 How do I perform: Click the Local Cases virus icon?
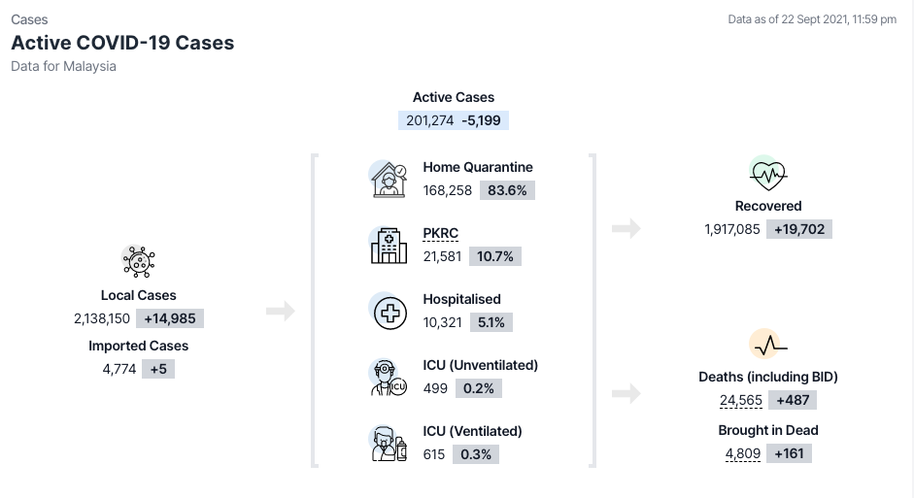[x=138, y=262]
